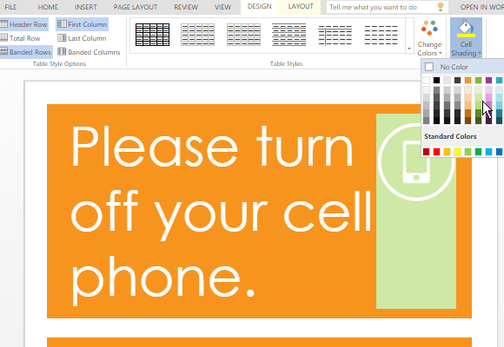Viewport: 504px width, 347px height.
Task: Select the cell phone picture in the document
Action: coord(416,162)
